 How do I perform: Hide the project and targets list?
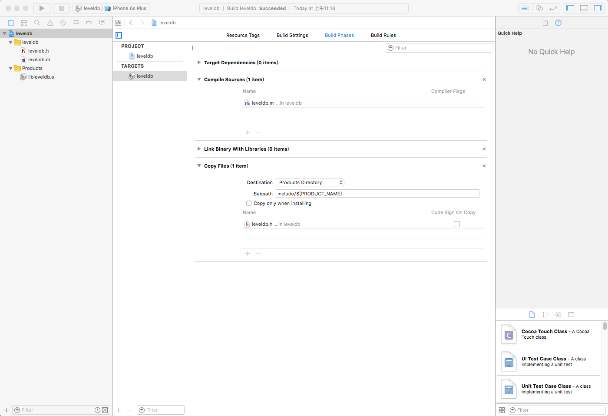tap(119, 35)
